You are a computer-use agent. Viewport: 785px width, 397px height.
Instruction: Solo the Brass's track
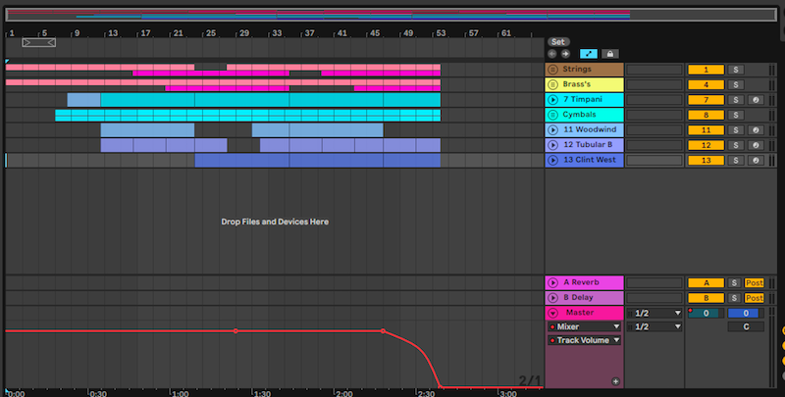735,85
